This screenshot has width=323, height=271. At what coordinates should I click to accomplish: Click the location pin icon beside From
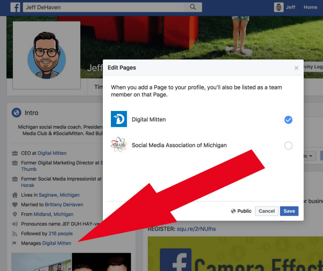[x=15, y=214]
